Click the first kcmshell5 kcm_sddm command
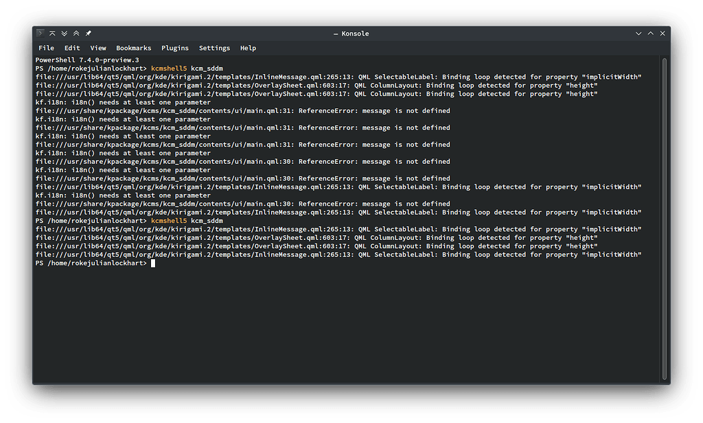 [x=187, y=69]
